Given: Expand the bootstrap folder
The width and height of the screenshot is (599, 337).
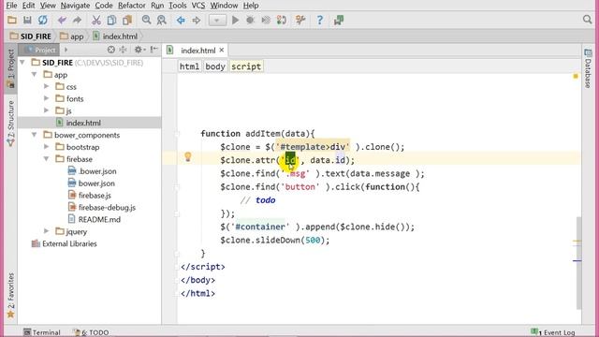Looking at the screenshot, I should [46, 147].
